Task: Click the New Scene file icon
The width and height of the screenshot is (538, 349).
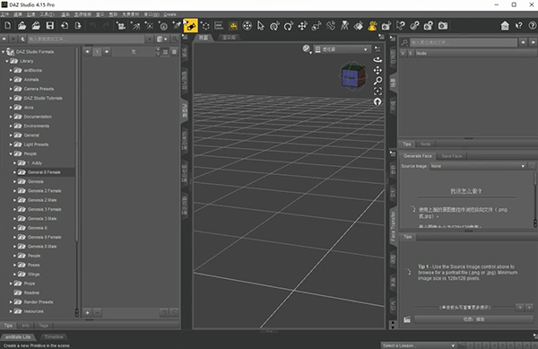Action: 7,26
